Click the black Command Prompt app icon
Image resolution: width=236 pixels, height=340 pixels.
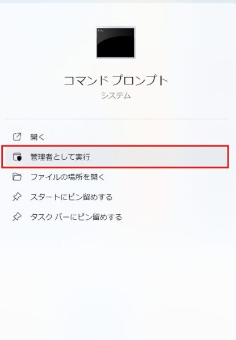tap(116, 42)
